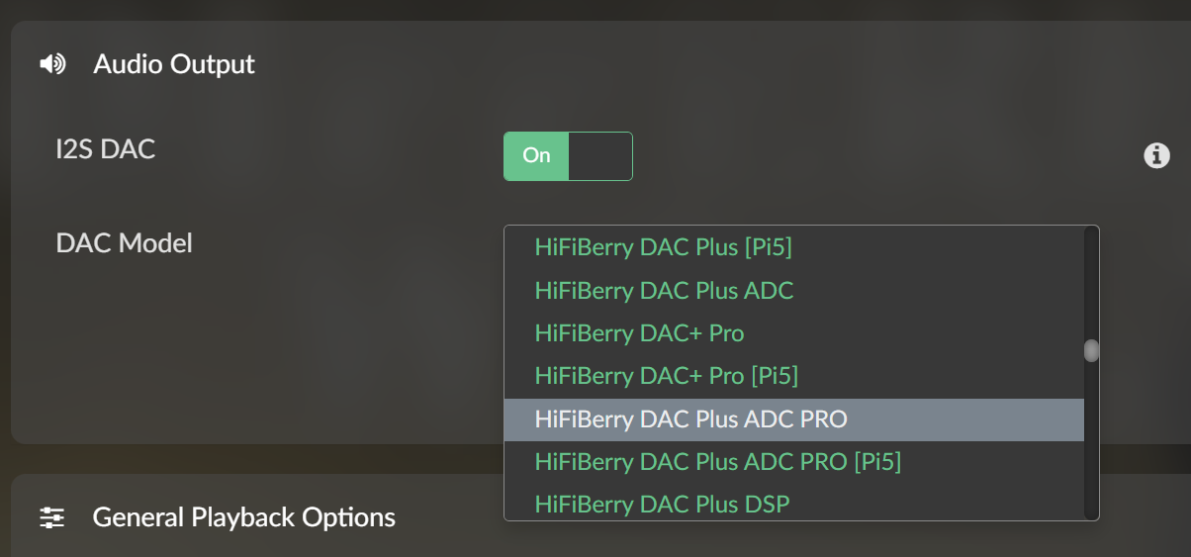Pick HiFiBerry DAC+ Pro model

[x=639, y=333]
